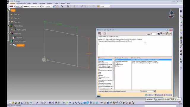Collapse the Paramètres tree node

click(8, 25)
